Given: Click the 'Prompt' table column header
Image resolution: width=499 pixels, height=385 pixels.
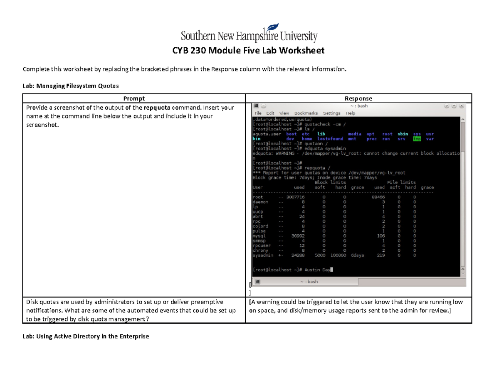Looking at the screenshot, I should tap(134, 98).
